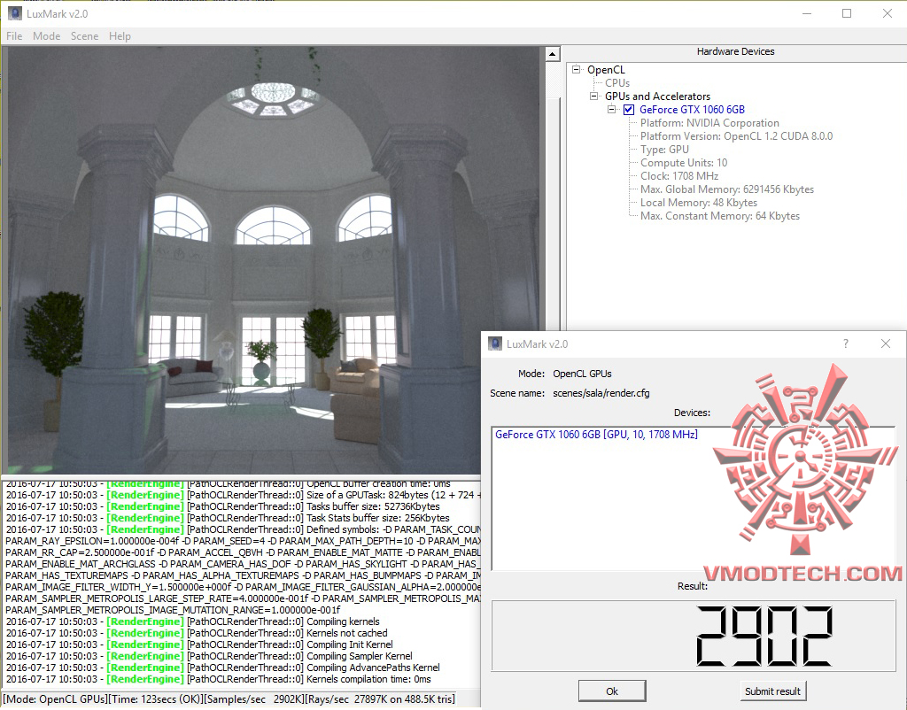Image resolution: width=907 pixels, height=710 pixels.
Task: Click the 'Compute Units: 10' row
Action: point(683,163)
